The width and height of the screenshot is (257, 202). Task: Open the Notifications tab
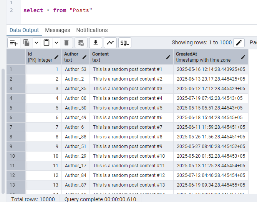coord(92,30)
